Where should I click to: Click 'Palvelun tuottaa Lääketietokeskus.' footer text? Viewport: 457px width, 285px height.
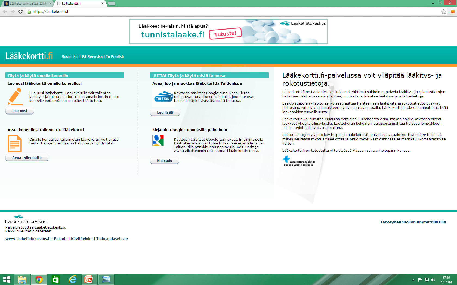click(36, 227)
